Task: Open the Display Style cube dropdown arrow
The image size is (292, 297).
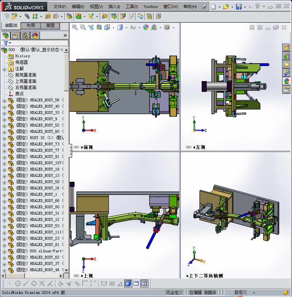Action: click(126, 28)
